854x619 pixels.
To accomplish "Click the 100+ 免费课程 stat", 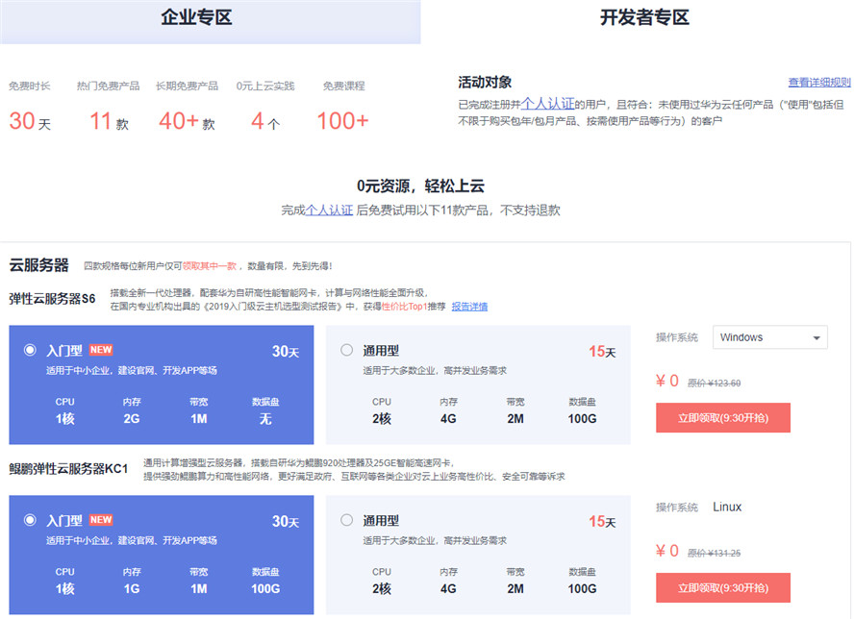I will (342, 122).
